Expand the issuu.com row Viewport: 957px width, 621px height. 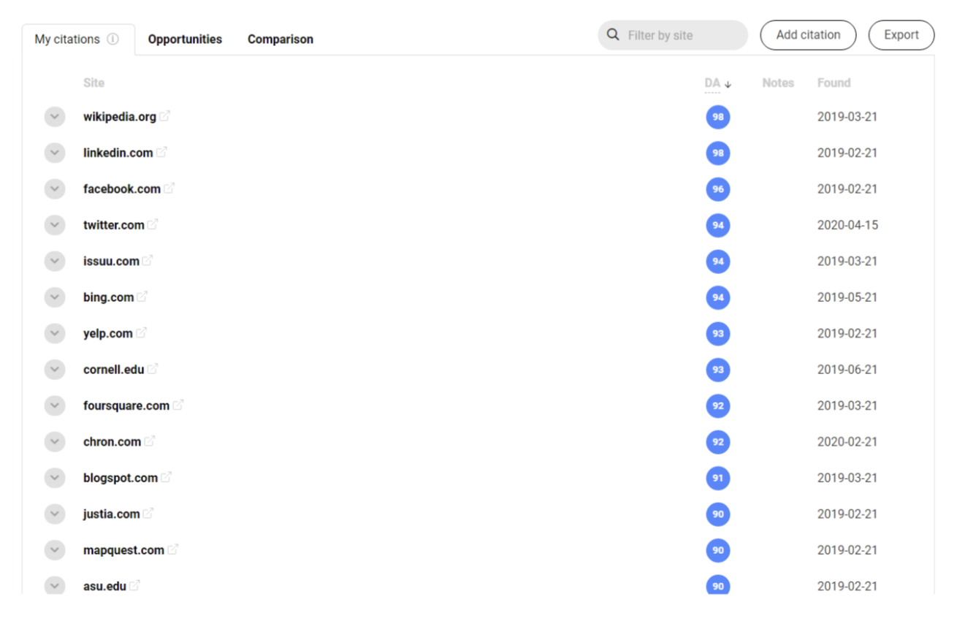tap(55, 262)
